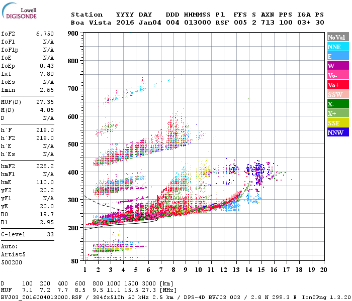
Task: Select the hmE value 110.0
Action: (x=45, y=182)
